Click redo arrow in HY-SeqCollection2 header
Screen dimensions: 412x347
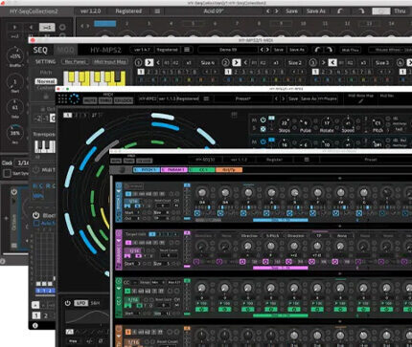click(x=361, y=11)
